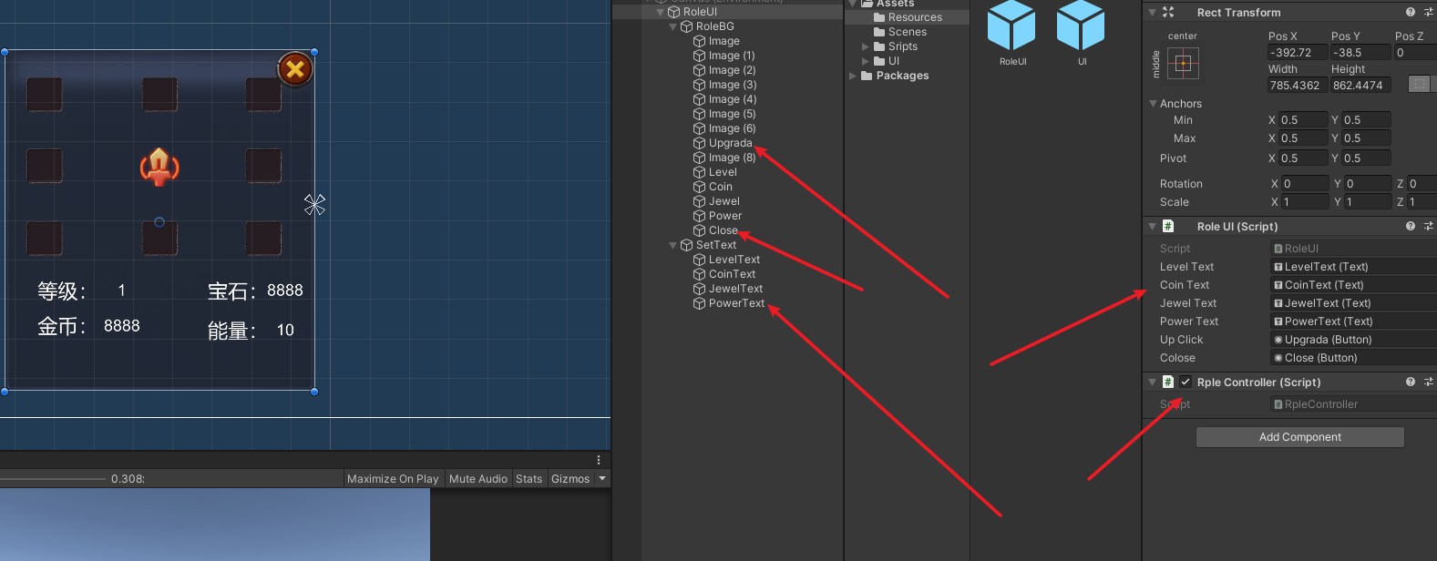The height and width of the screenshot is (561, 1437).
Task: Click the Pivot X value field
Action: 1303,158
